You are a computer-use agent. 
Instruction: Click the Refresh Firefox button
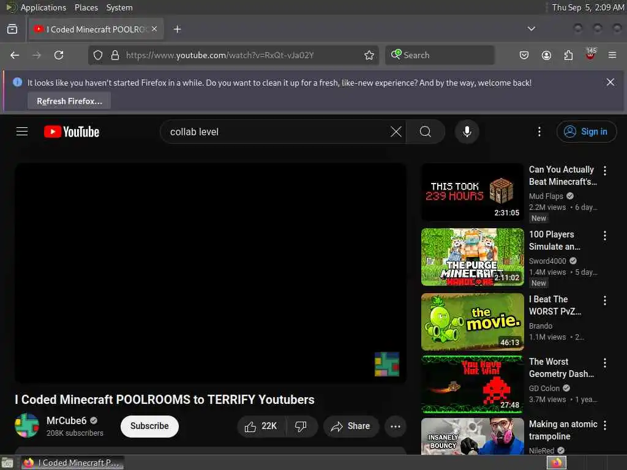click(x=69, y=101)
